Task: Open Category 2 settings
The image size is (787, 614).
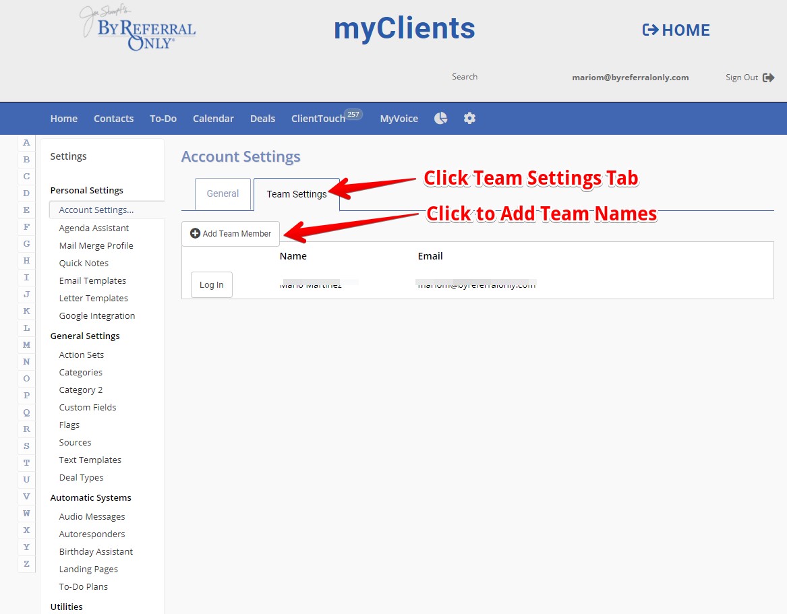Action: (80, 390)
